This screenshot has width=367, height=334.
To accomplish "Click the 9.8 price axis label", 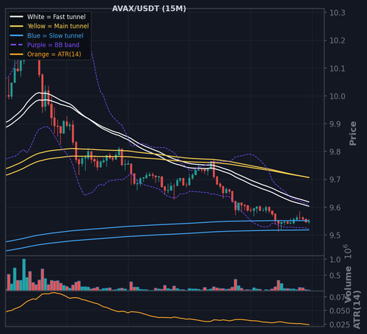I will point(335,152).
